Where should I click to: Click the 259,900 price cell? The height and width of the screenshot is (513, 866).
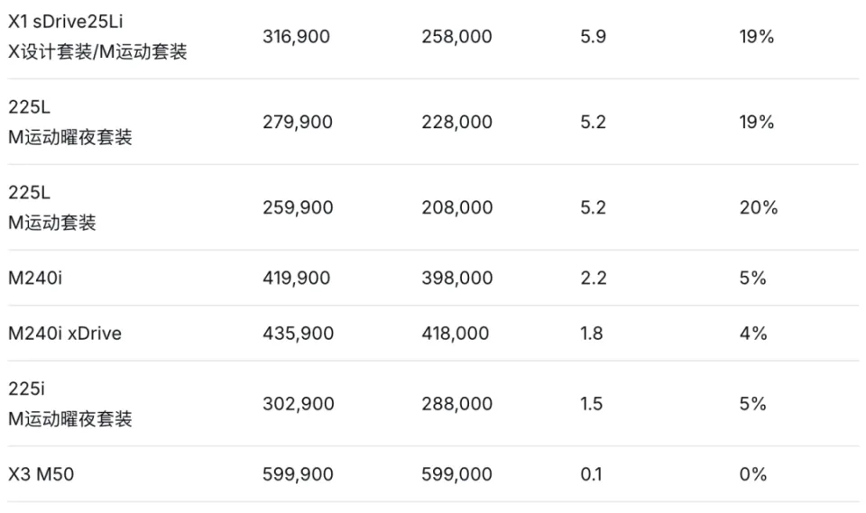click(x=298, y=207)
